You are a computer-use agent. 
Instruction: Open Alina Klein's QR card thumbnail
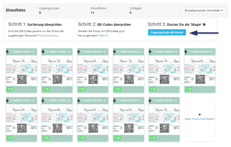coord(129,71)
